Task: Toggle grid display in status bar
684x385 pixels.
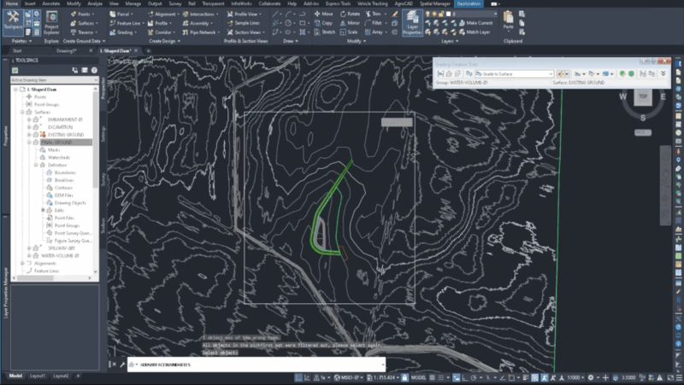Action: coord(433,377)
